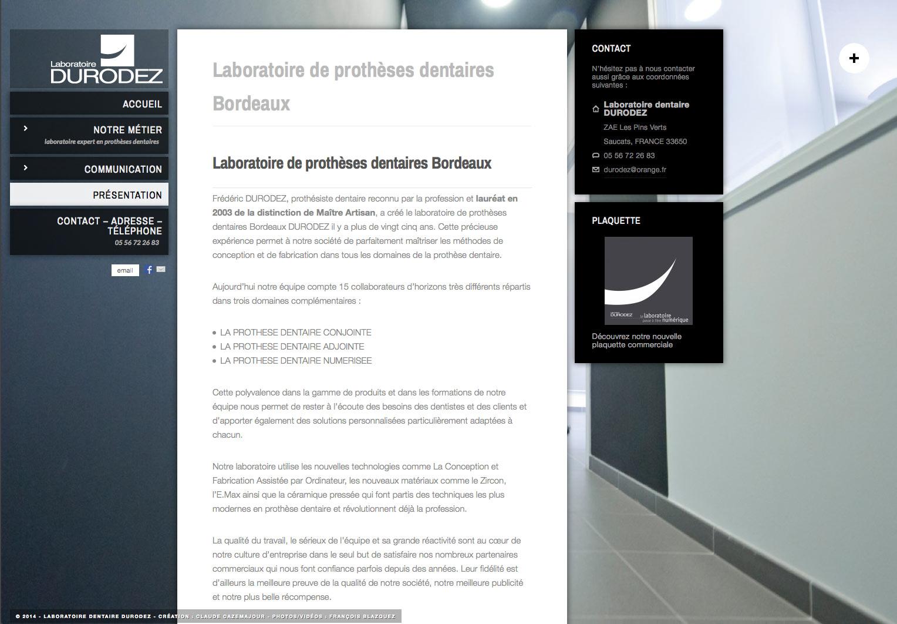897x624 pixels.
Task: Click 'LA PROTHESE DENTAIRE ADJOINTE' list item
Action: pos(292,347)
